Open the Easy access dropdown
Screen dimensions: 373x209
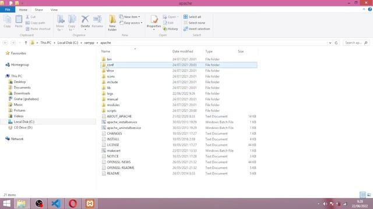[131, 23]
